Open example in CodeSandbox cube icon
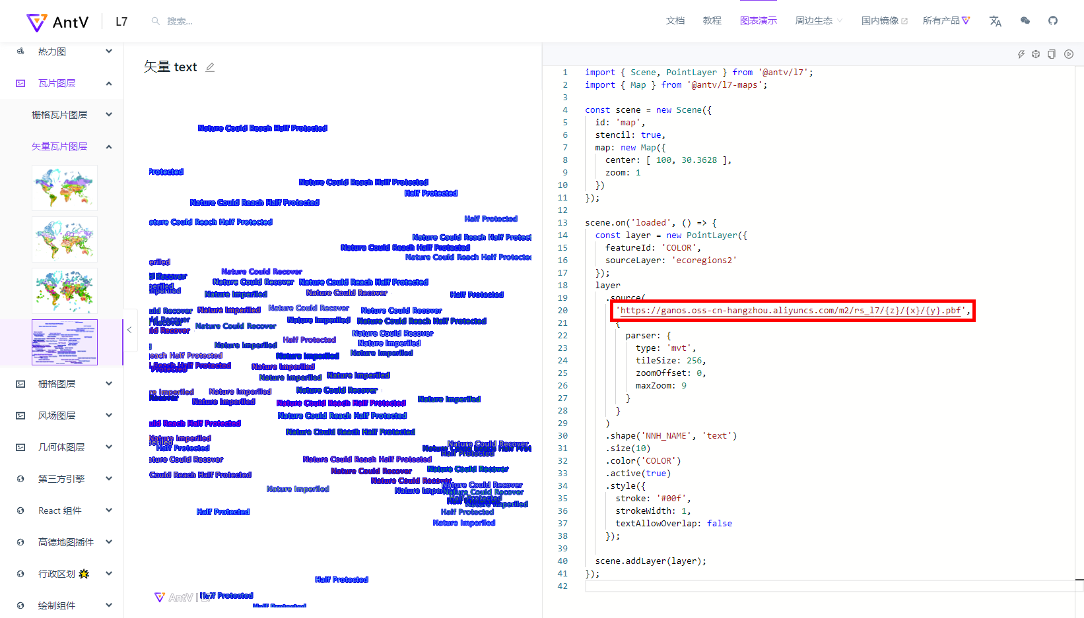Image resolution: width=1084 pixels, height=618 pixels. [1036, 54]
